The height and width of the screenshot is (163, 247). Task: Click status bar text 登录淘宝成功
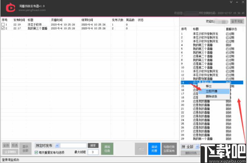click(10, 160)
